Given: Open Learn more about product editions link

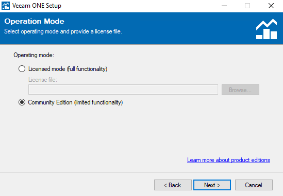Looking at the screenshot, I should [228, 160].
